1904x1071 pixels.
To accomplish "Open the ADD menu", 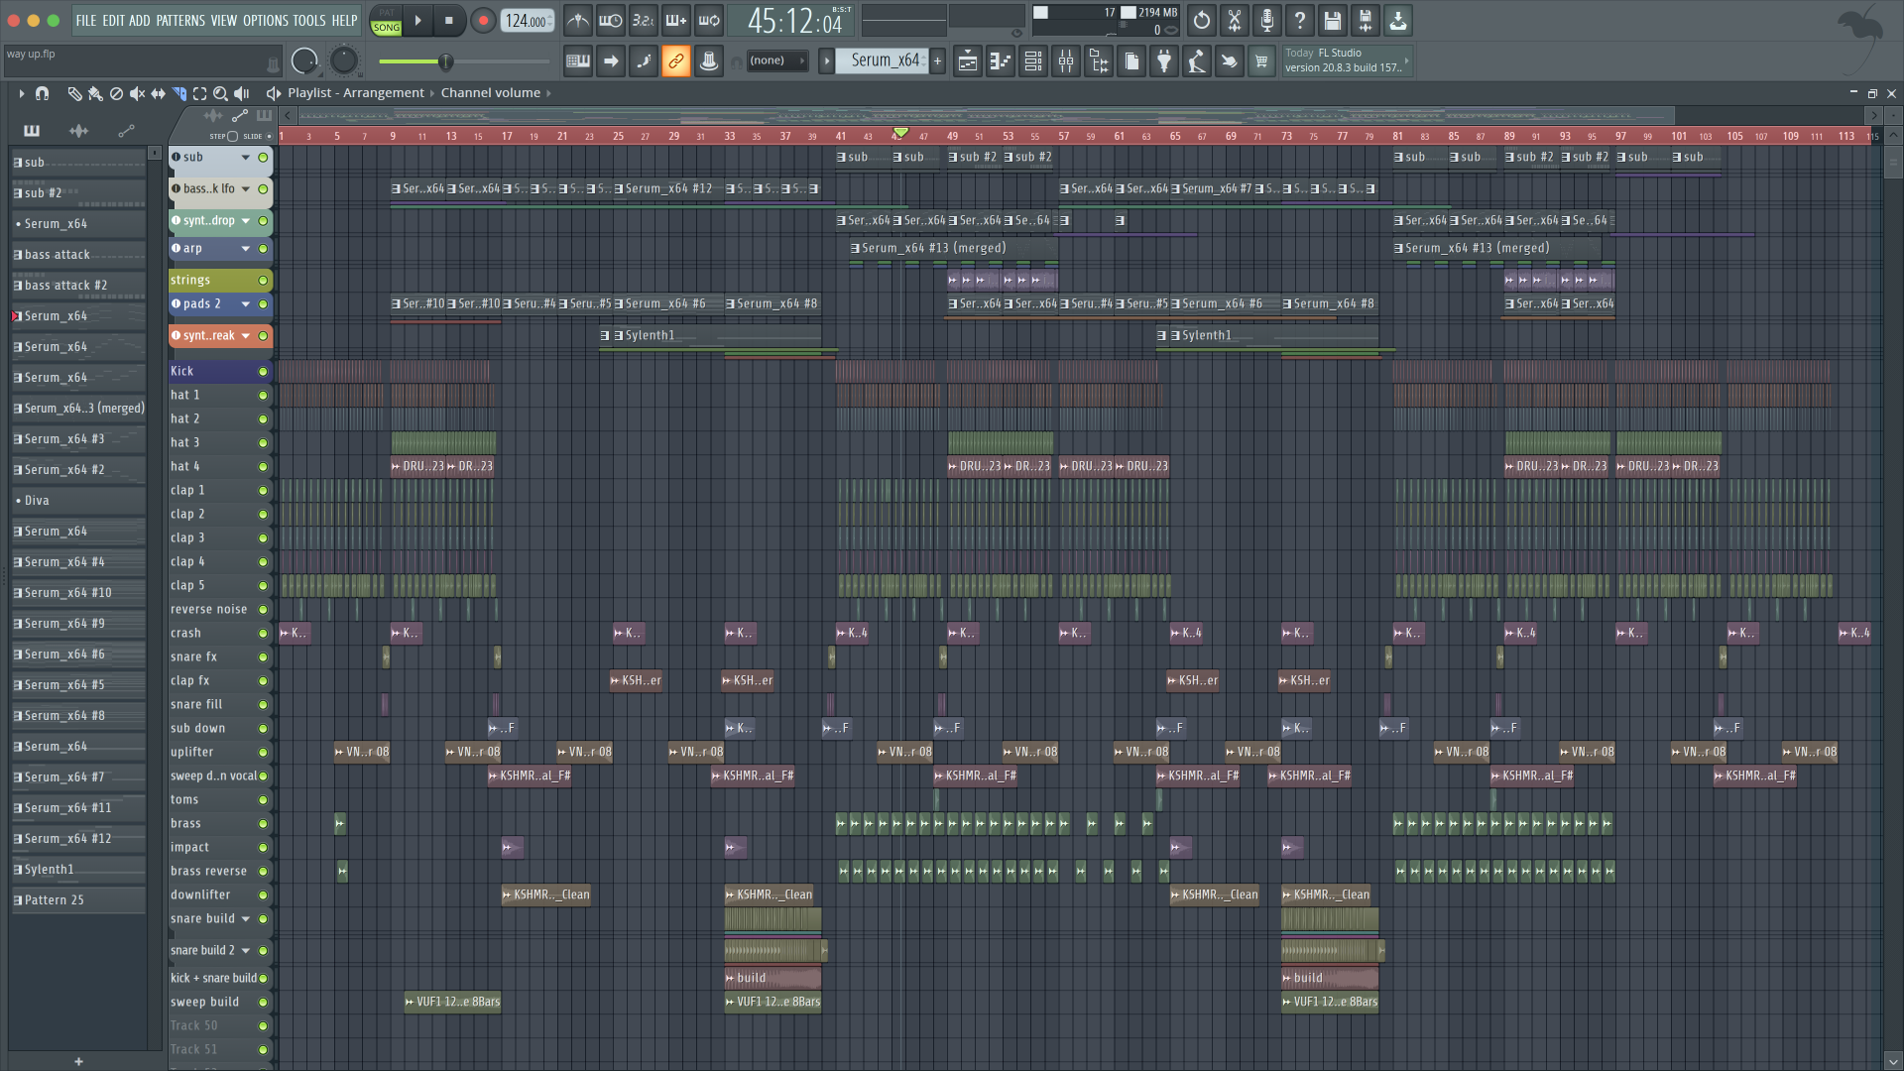I will pyautogui.click(x=140, y=20).
